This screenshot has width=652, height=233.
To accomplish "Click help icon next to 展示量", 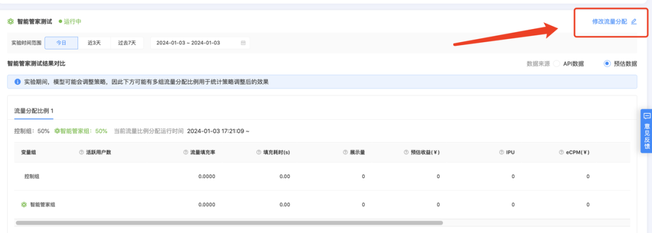I will coord(345,152).
